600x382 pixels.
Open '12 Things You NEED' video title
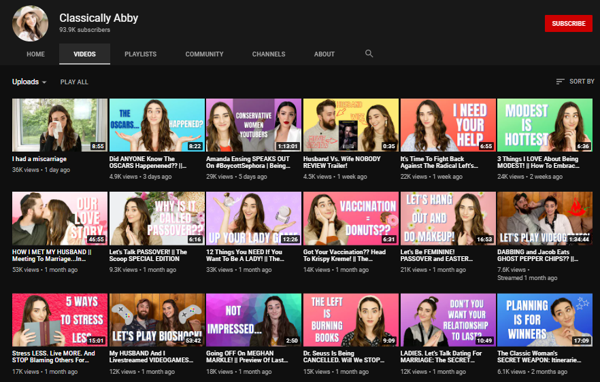pyautogui.click(x=246, y=256)
